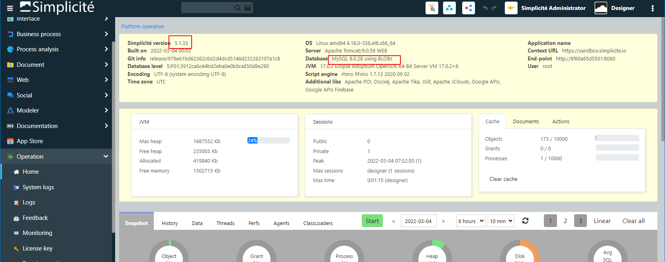Click the App Store icon
This screenshot has height=262, width=665.
click(10, 141)
